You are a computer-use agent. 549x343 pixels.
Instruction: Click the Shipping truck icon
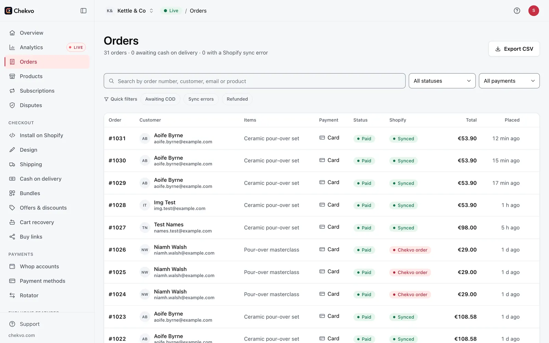[12, 164]
